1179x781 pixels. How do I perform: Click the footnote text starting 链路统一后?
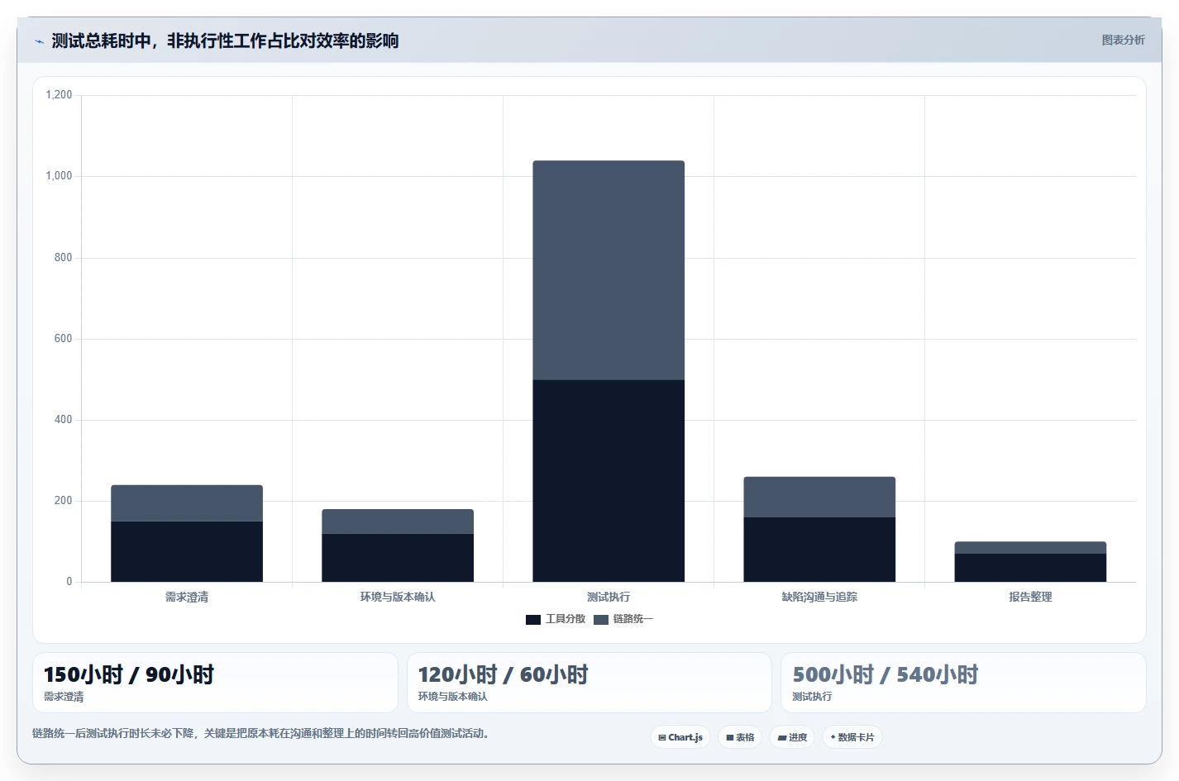click(x=263, y=734)
